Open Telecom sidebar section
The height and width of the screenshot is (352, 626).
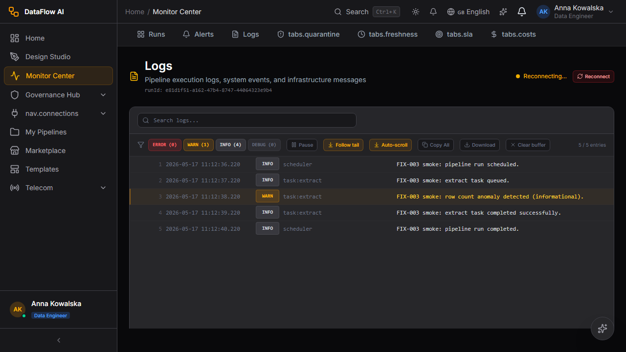[58, 188]
